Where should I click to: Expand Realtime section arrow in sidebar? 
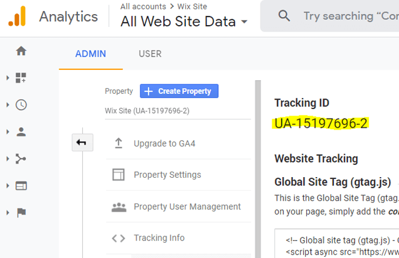[8, 105]
